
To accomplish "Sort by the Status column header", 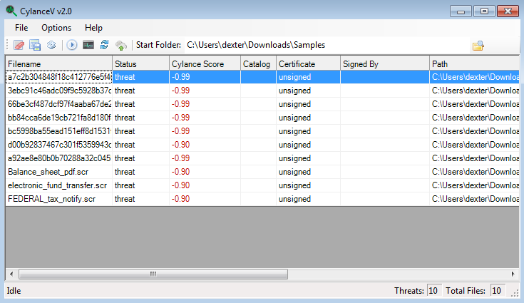I will click(140, 63).
